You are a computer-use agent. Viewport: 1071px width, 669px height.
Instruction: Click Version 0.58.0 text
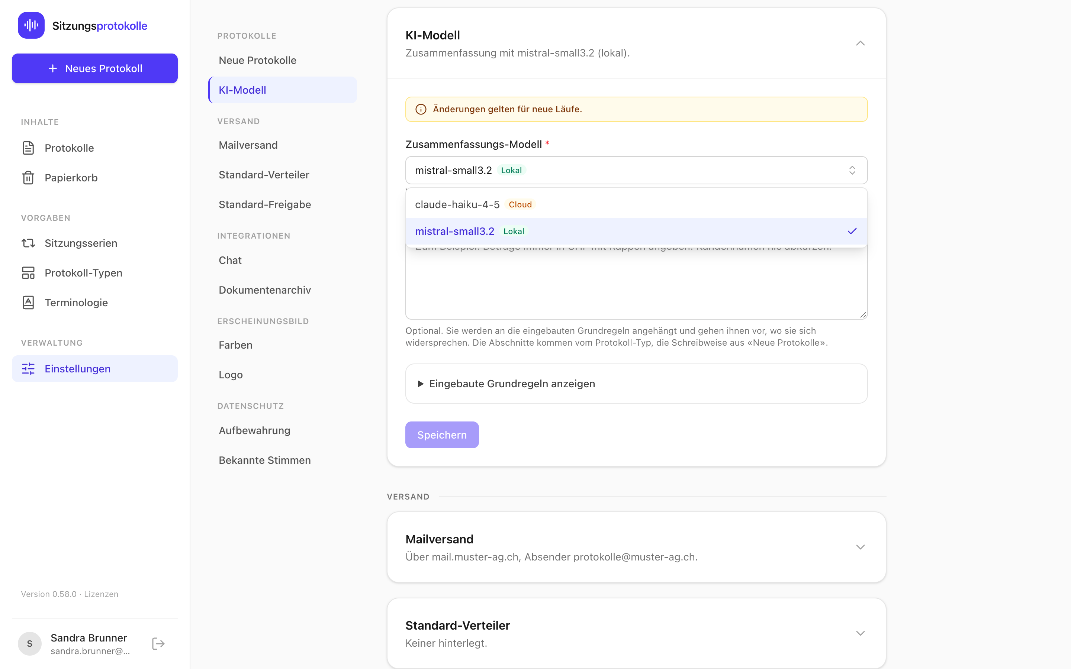[49, 594]
